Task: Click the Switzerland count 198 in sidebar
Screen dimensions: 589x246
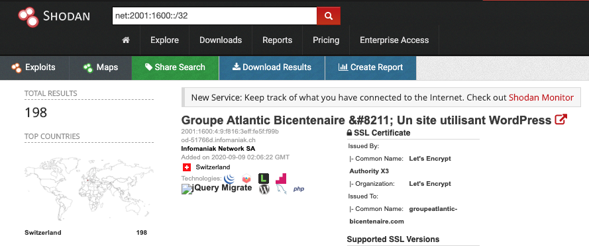Action: click(142, 233)
